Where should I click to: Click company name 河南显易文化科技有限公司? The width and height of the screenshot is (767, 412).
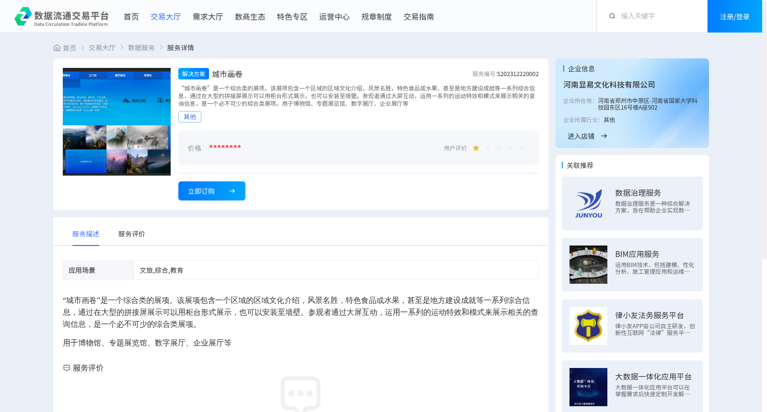click(609, 85)
